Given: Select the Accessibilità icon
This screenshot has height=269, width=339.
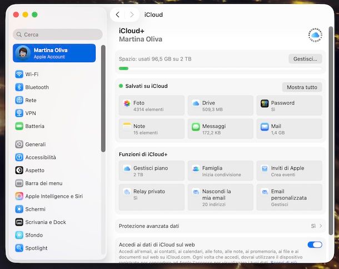Looking at the screenshot, I should pyautogui.click(x=19, y=157).
